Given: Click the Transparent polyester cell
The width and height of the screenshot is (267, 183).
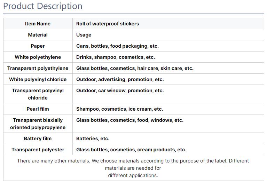Looking at the screenshot, I should (38, 150).
